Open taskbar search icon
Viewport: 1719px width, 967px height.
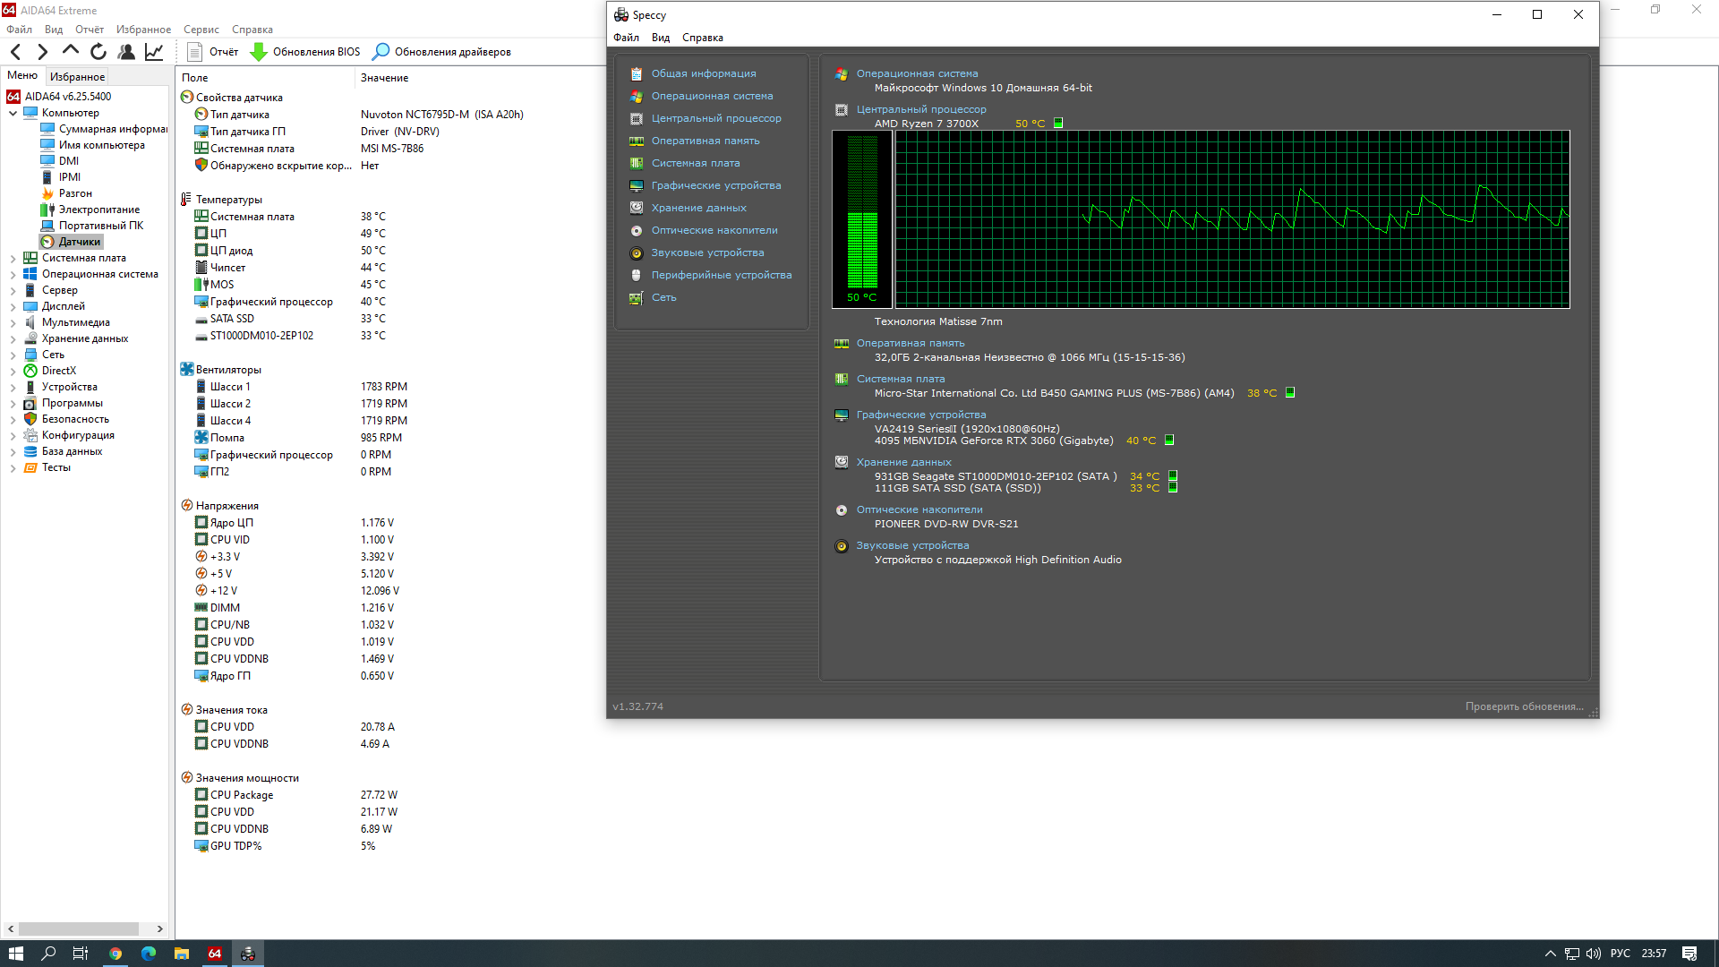(x=48, y=954)
